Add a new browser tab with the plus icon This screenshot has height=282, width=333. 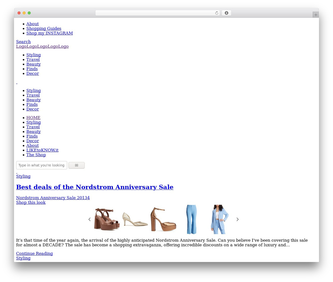[x=316, y=15]
